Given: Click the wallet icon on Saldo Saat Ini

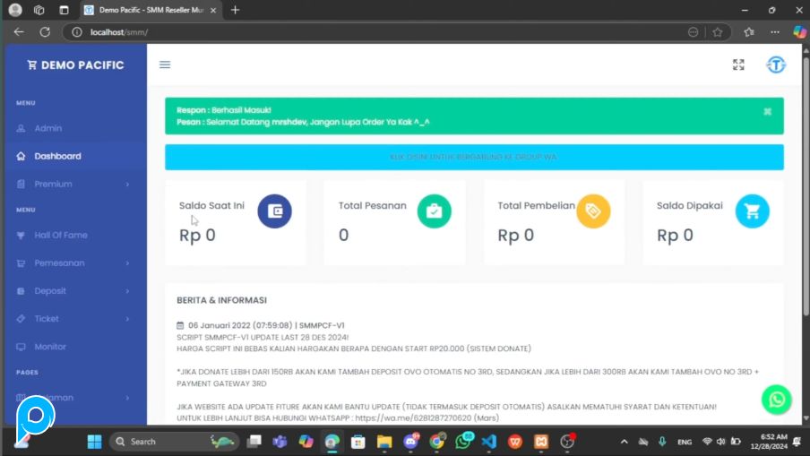Looking at the screenshot, I should click(274, 211).
